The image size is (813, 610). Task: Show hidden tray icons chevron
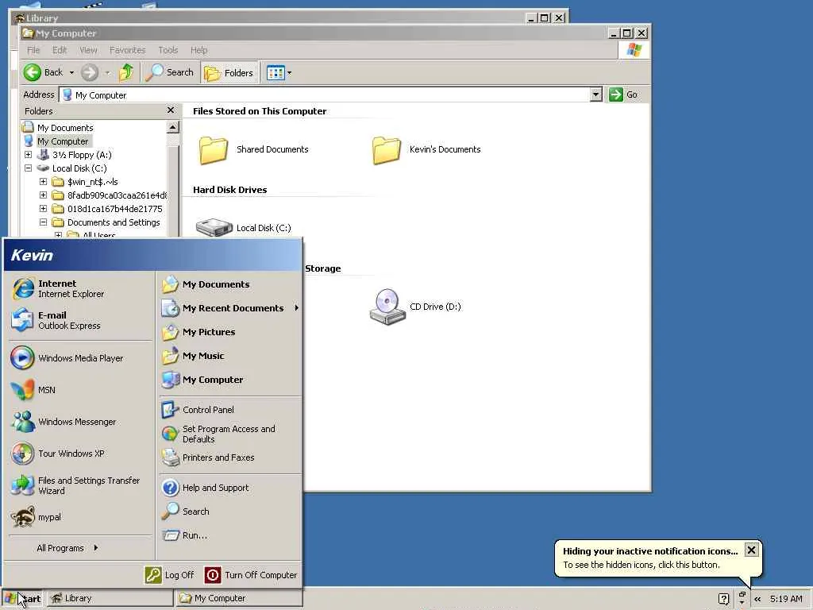click(757, 599)
